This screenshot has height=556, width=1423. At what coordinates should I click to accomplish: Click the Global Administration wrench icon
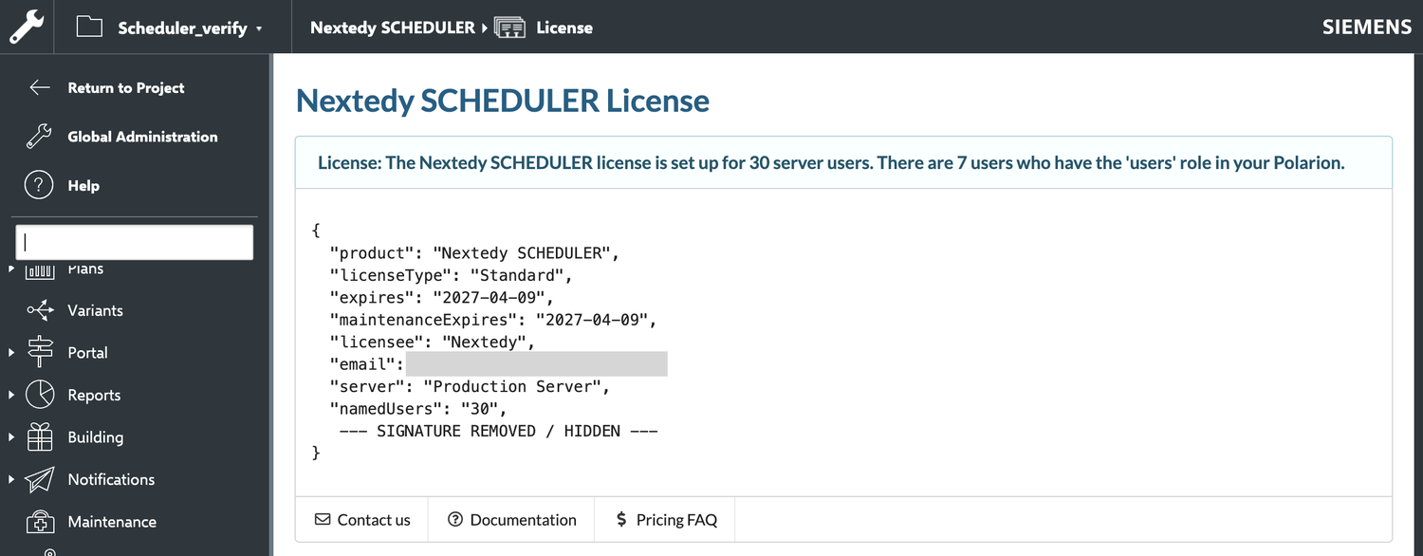39,137
